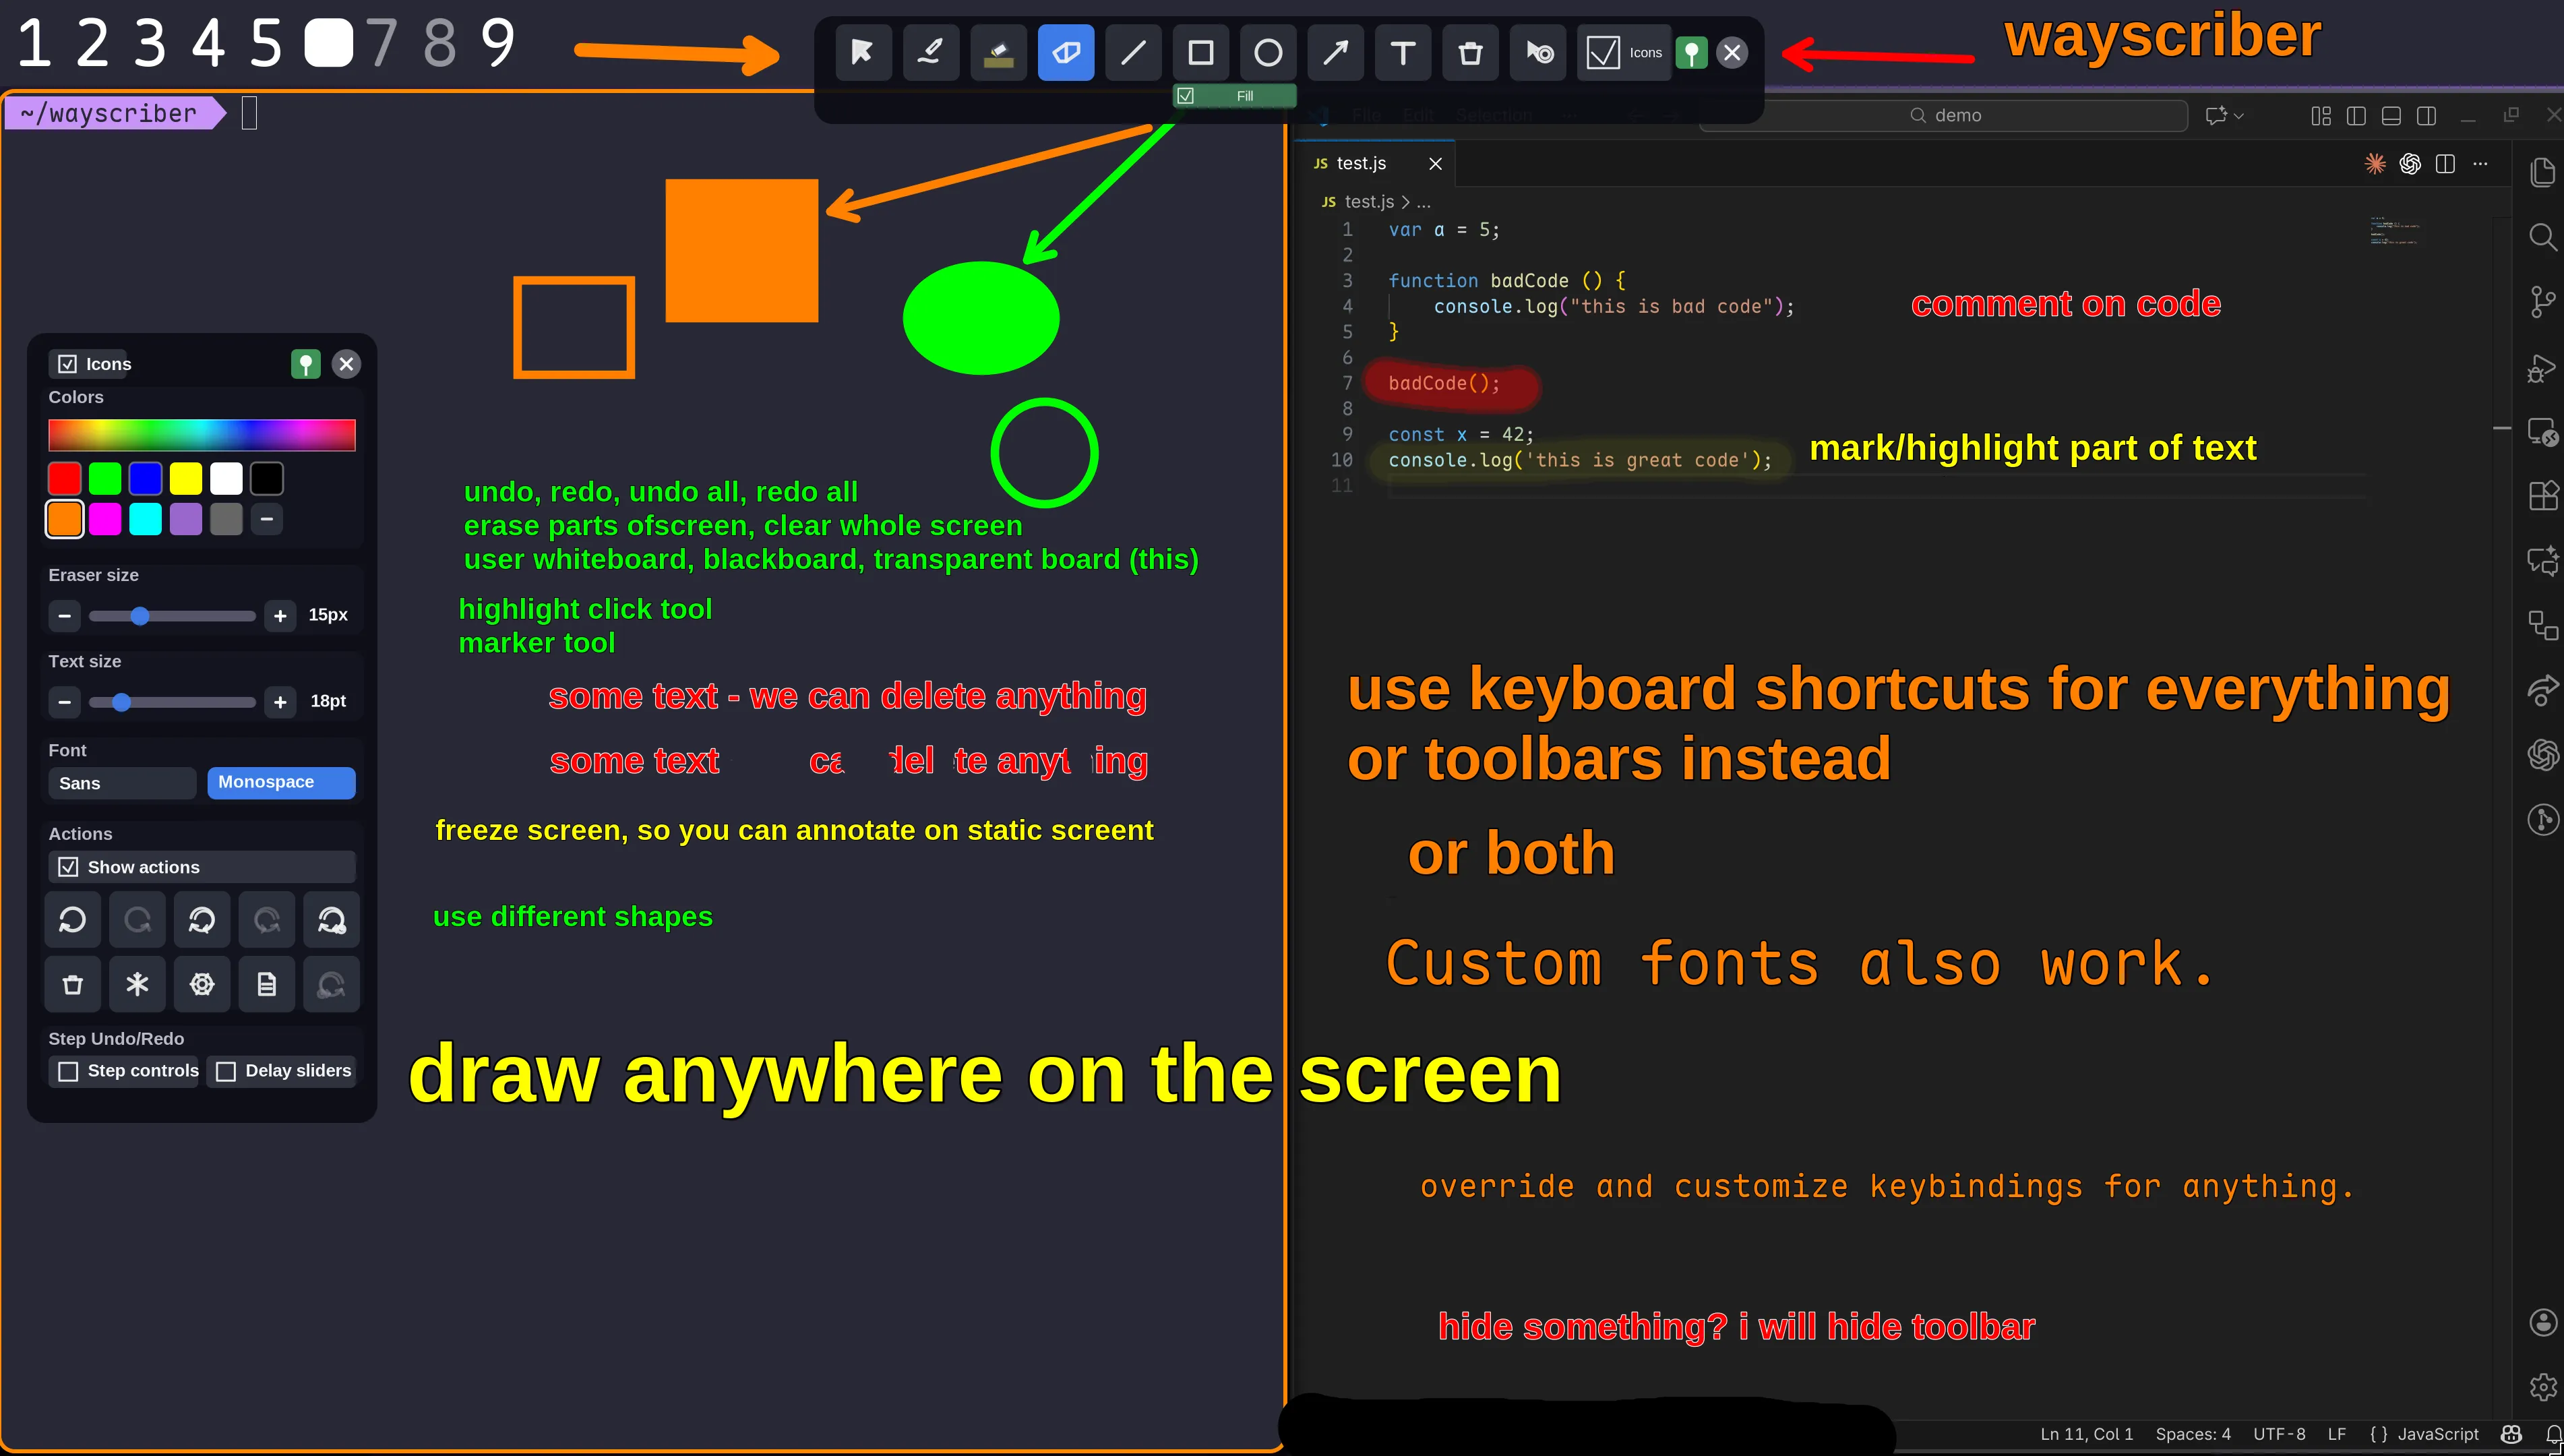Toggle the Show actions checkbox
This screenshot has height=1456, width=2564.
[68, 867]
